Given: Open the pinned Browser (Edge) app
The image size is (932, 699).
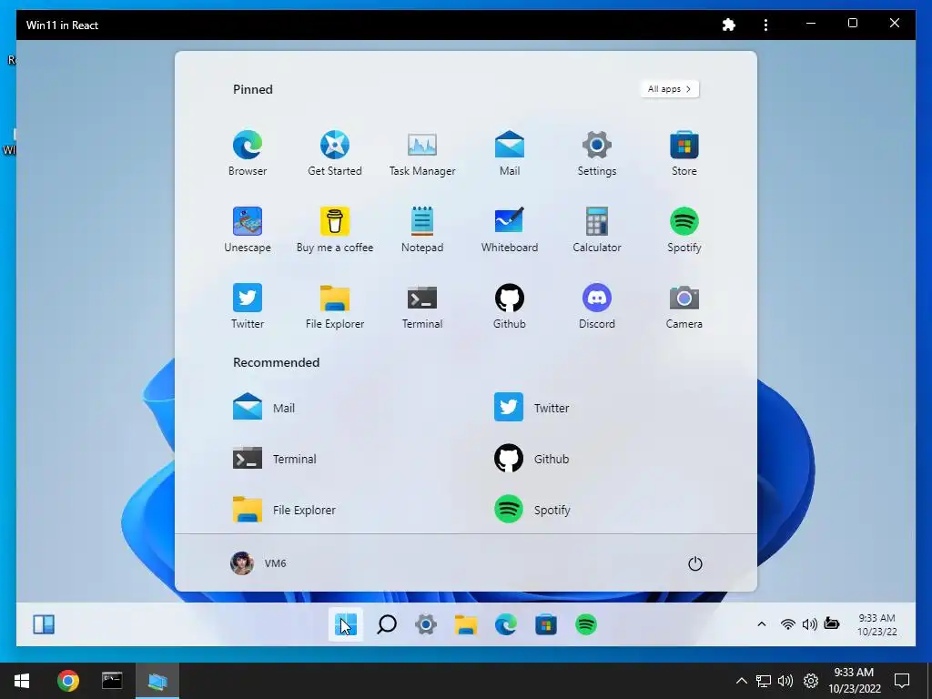Looking at the screenshot, I should (248, 153).
